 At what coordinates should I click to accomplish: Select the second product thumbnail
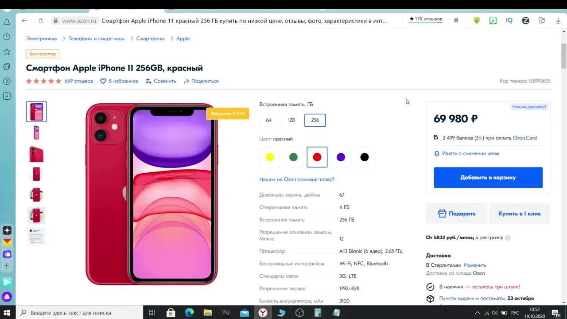coord(36,132)
